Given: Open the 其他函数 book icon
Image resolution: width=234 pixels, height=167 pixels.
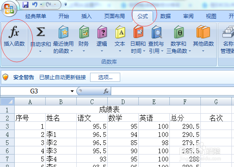Looking at the screenshot, I should pyautogui.click(x=203, y=32).
